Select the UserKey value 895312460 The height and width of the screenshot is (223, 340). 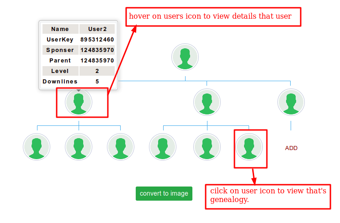(x=97, y=40)
